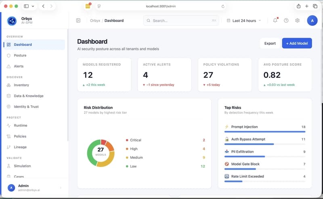Go to Posture in the sidebar
323x199 pixels.
[x=20, y=55]
